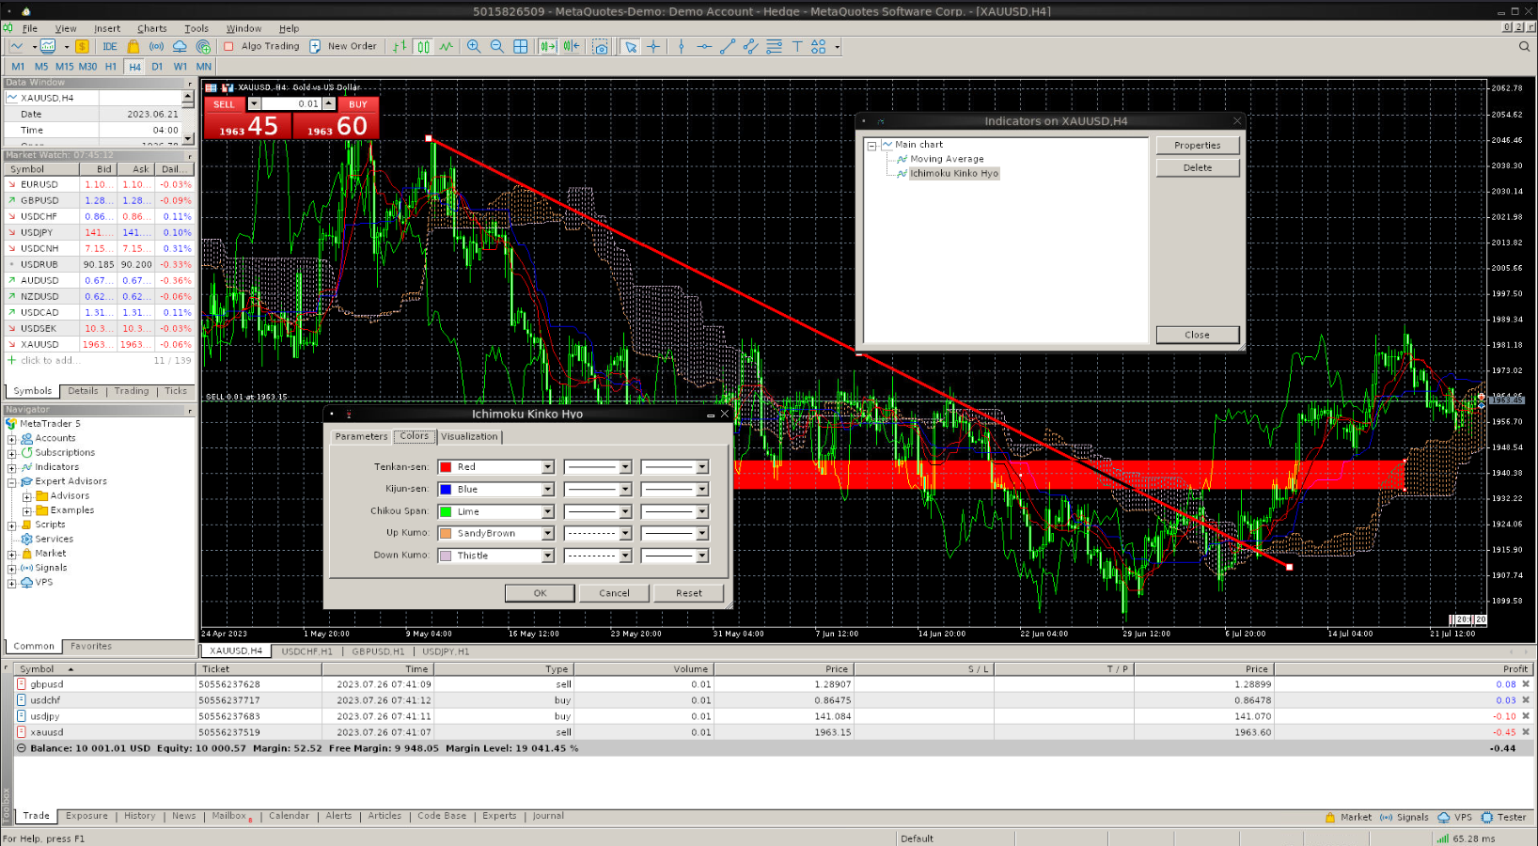Select the vertical line drawing tool

(x=682, y=46)
